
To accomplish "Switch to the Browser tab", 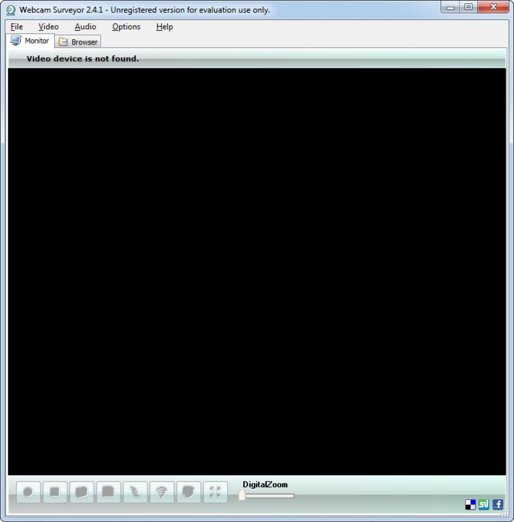I will pos(78,42).
